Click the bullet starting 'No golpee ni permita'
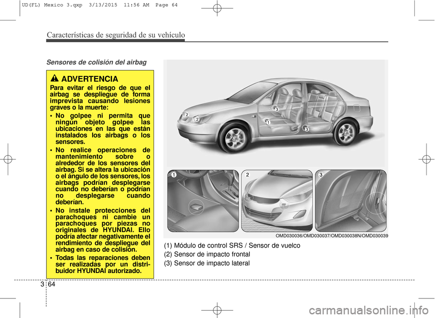Viewport: 436px width, 318px height. pyautogui.click(x=100, y=129)
